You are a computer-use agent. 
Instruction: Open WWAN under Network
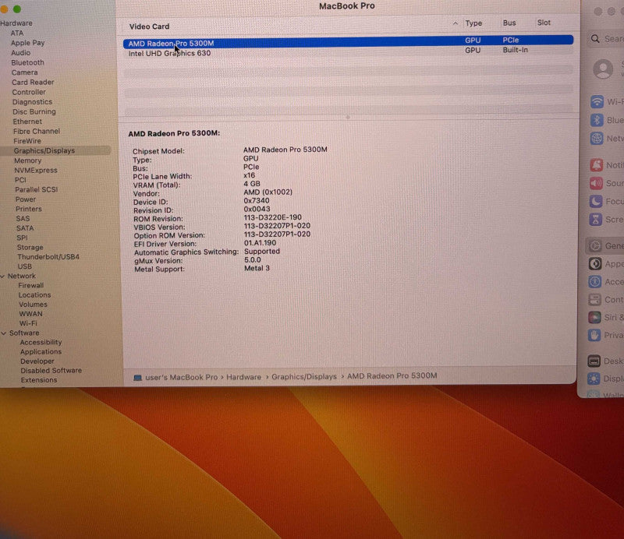pyautogui.click(x=31, y=314)
